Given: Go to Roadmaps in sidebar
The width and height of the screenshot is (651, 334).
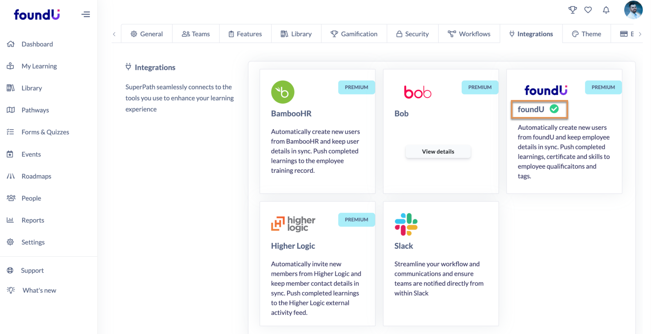Looking at the screenshot, I should point(36,176).
